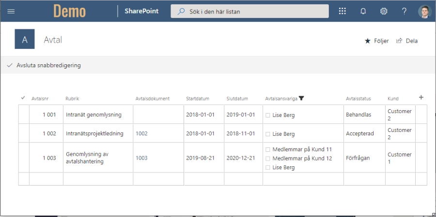The height and width of the screenshot is (217, 436).
Task: Open the help question mark
Action: (404, 11)
